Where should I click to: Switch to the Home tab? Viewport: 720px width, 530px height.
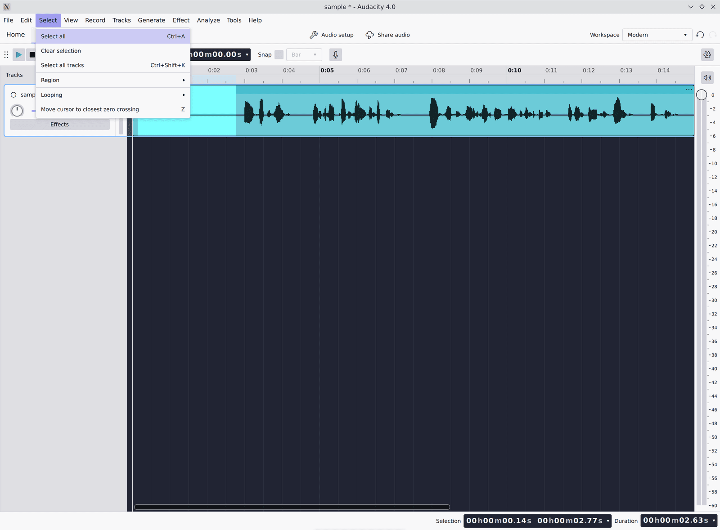pos(16,35)
